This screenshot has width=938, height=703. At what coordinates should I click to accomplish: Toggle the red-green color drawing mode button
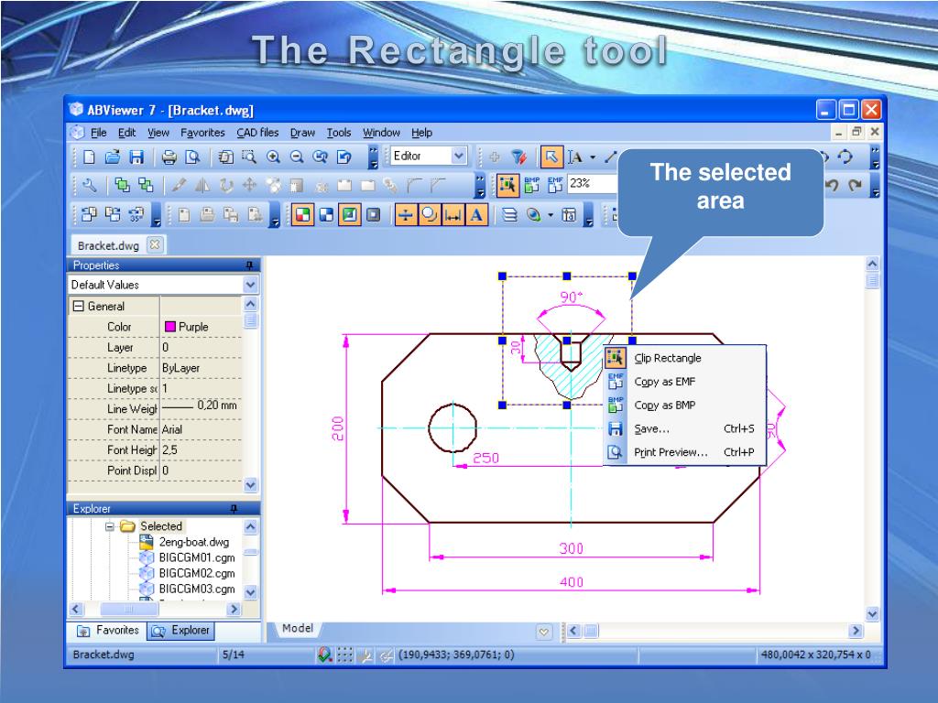click(x=302, y=214)
